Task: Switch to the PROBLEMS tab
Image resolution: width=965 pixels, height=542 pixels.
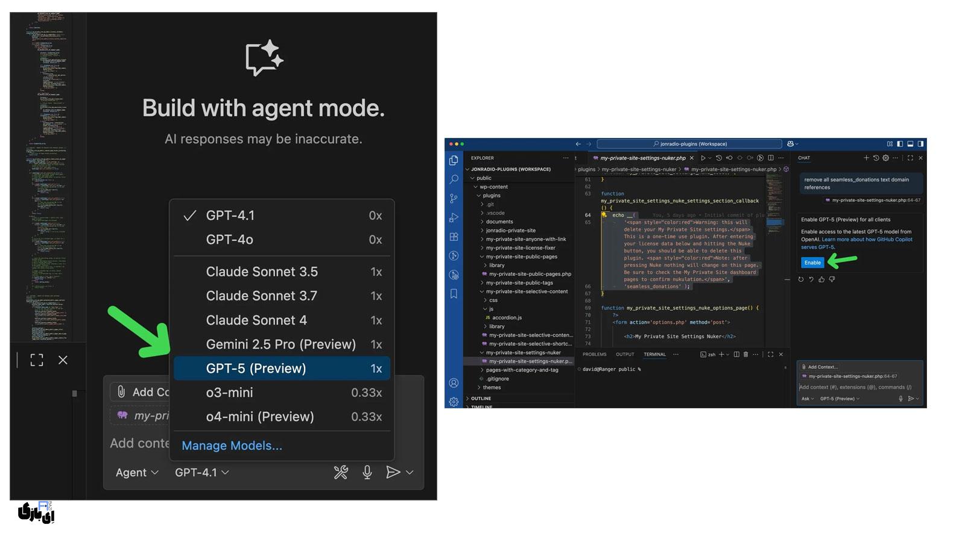Action: point(594,355)
